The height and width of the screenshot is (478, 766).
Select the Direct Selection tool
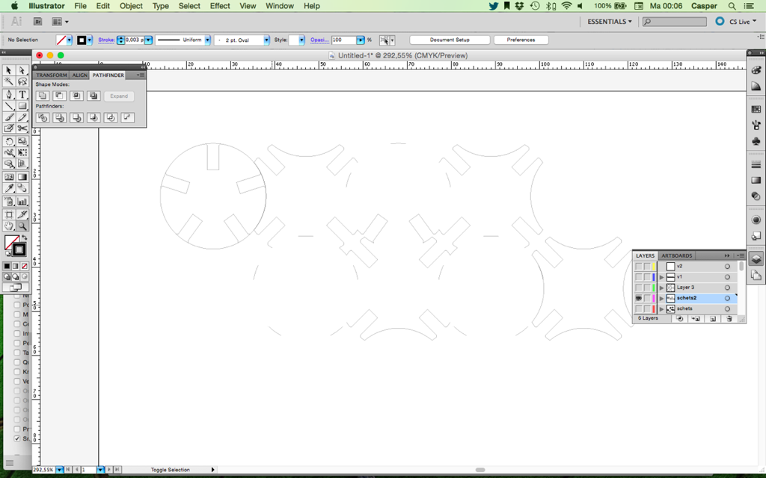point(22,71)
